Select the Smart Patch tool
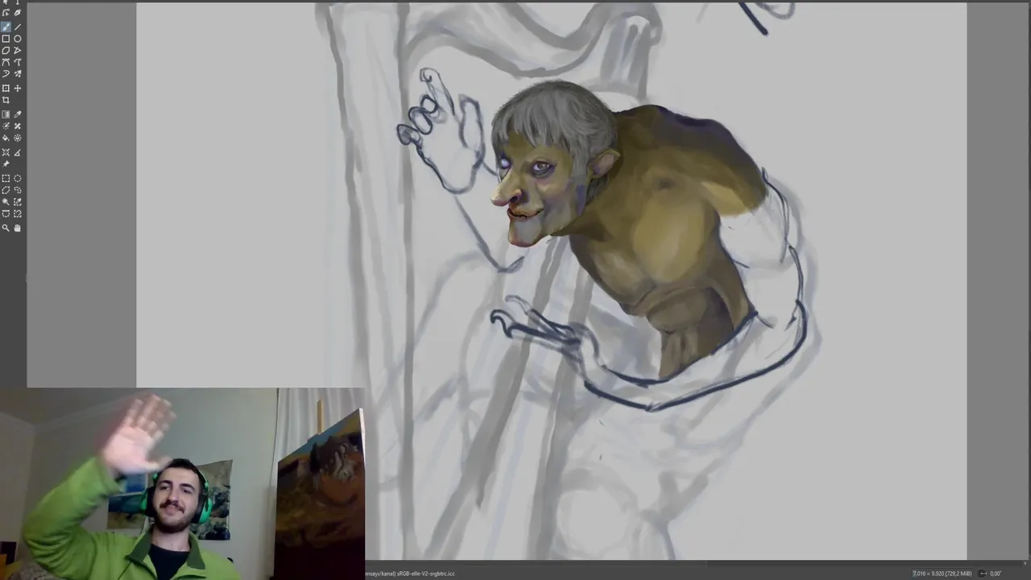This screenshot has height=580, width=1031. point(18,126)
